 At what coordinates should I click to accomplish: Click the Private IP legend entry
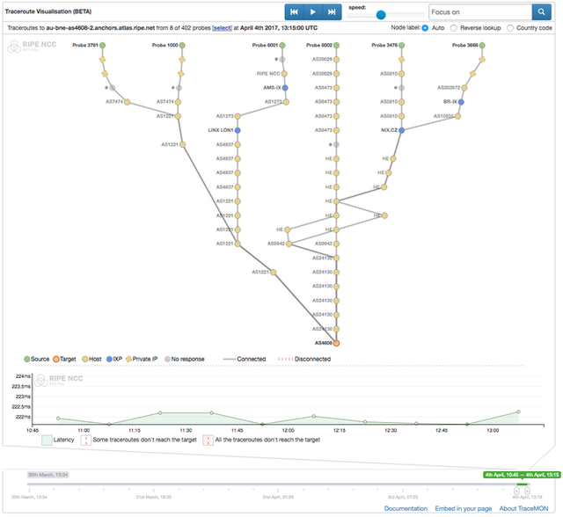[142, 359]
